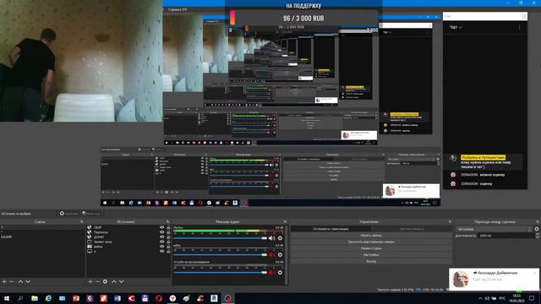Open chat three-dot options menu
This screenshot has height=304, width=541.
click(x=519, y=27)
